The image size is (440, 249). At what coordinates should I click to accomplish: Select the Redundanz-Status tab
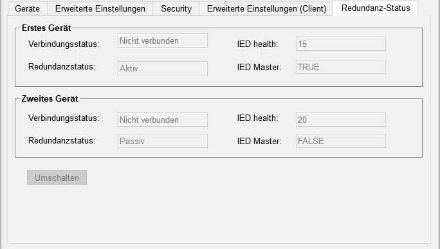coord(376,8)
